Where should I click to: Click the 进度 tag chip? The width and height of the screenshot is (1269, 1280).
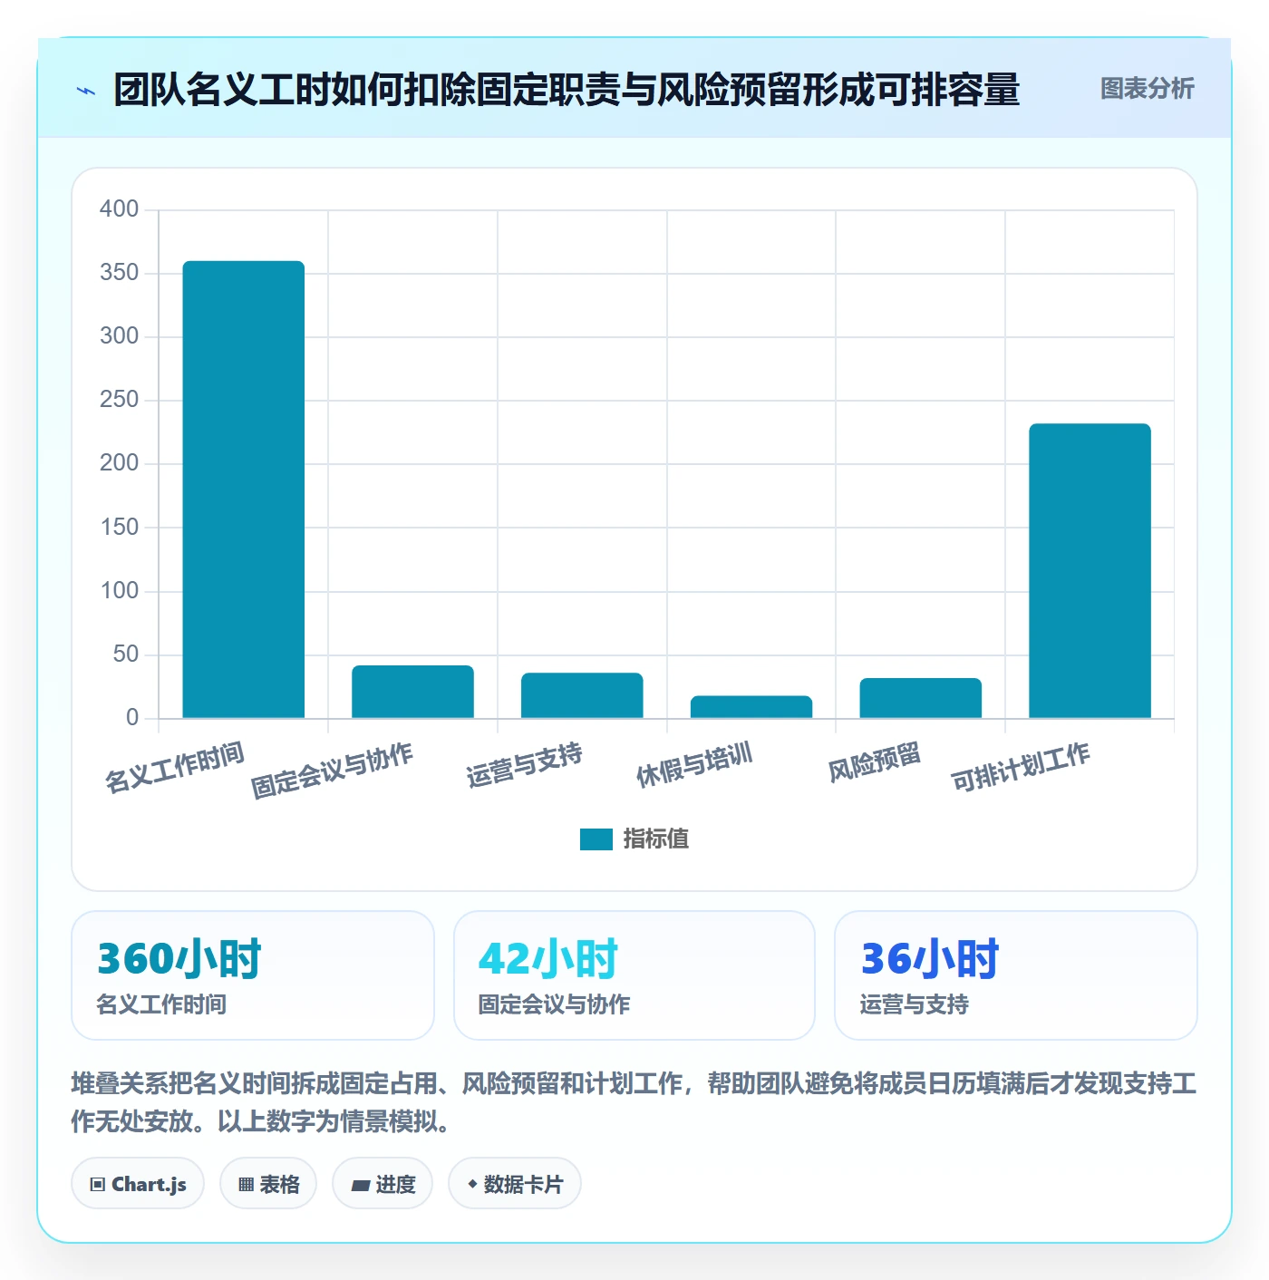point(383,1184)
